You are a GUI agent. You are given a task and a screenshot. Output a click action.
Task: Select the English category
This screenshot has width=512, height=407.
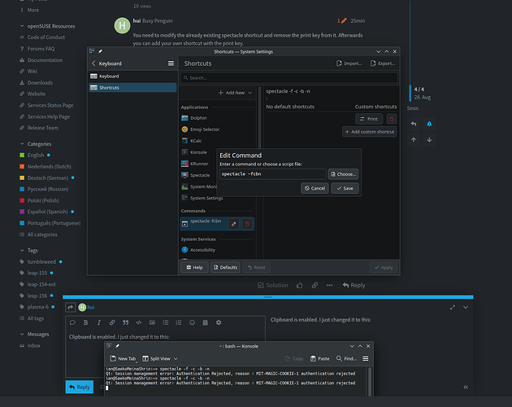[x=35, y=155]
